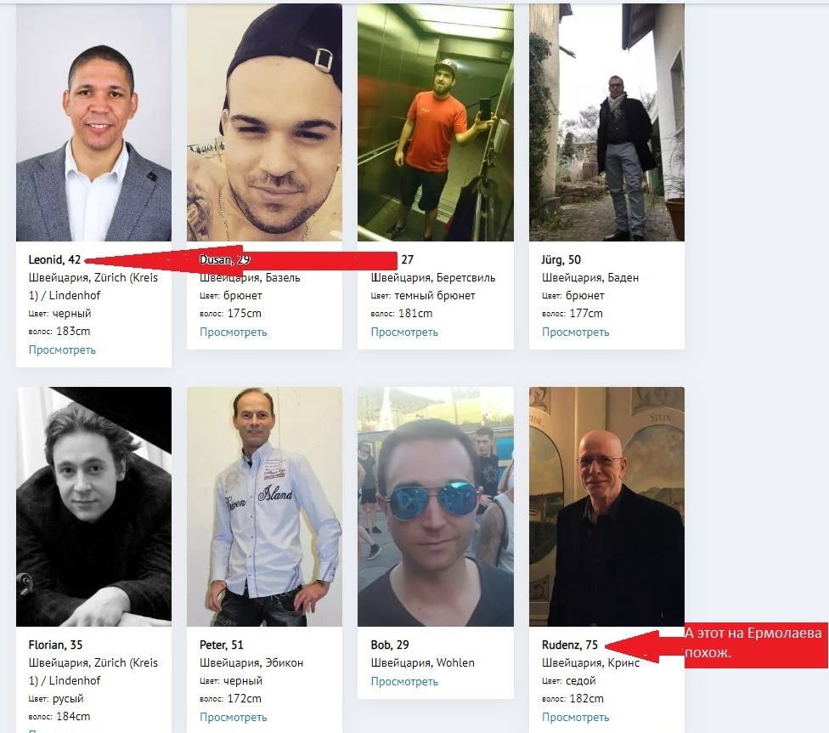The height and width of the screenshot is (733, 829).
Task: Select the name Rudenz, 75
Action: [570, 645]
